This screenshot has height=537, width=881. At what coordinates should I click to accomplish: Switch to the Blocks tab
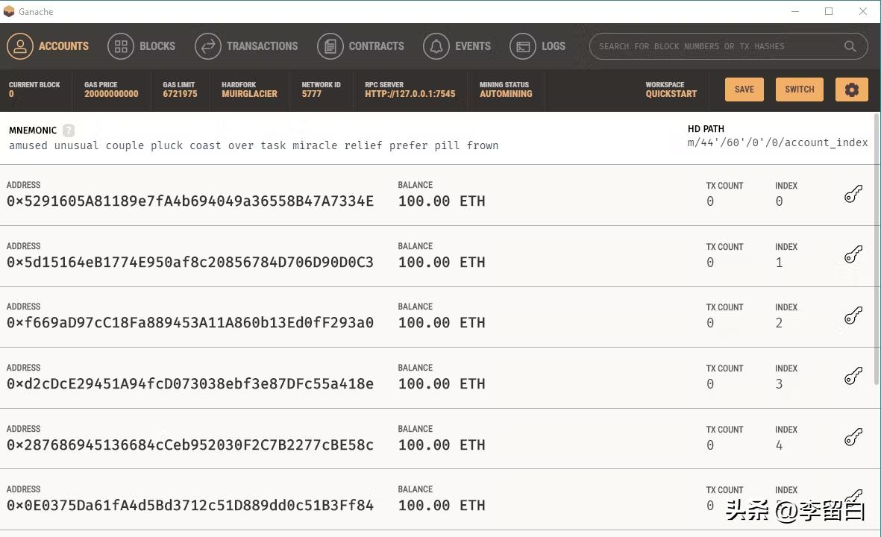click(142, 46)
